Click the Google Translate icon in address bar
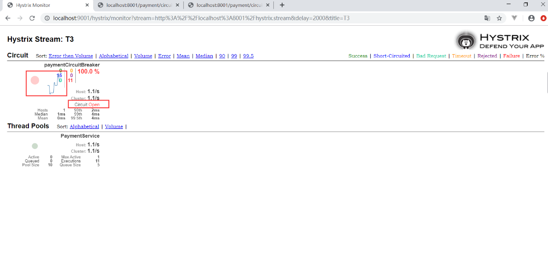Image resolution: width=548 pixels, height=267 pixels. coord(487,18)
